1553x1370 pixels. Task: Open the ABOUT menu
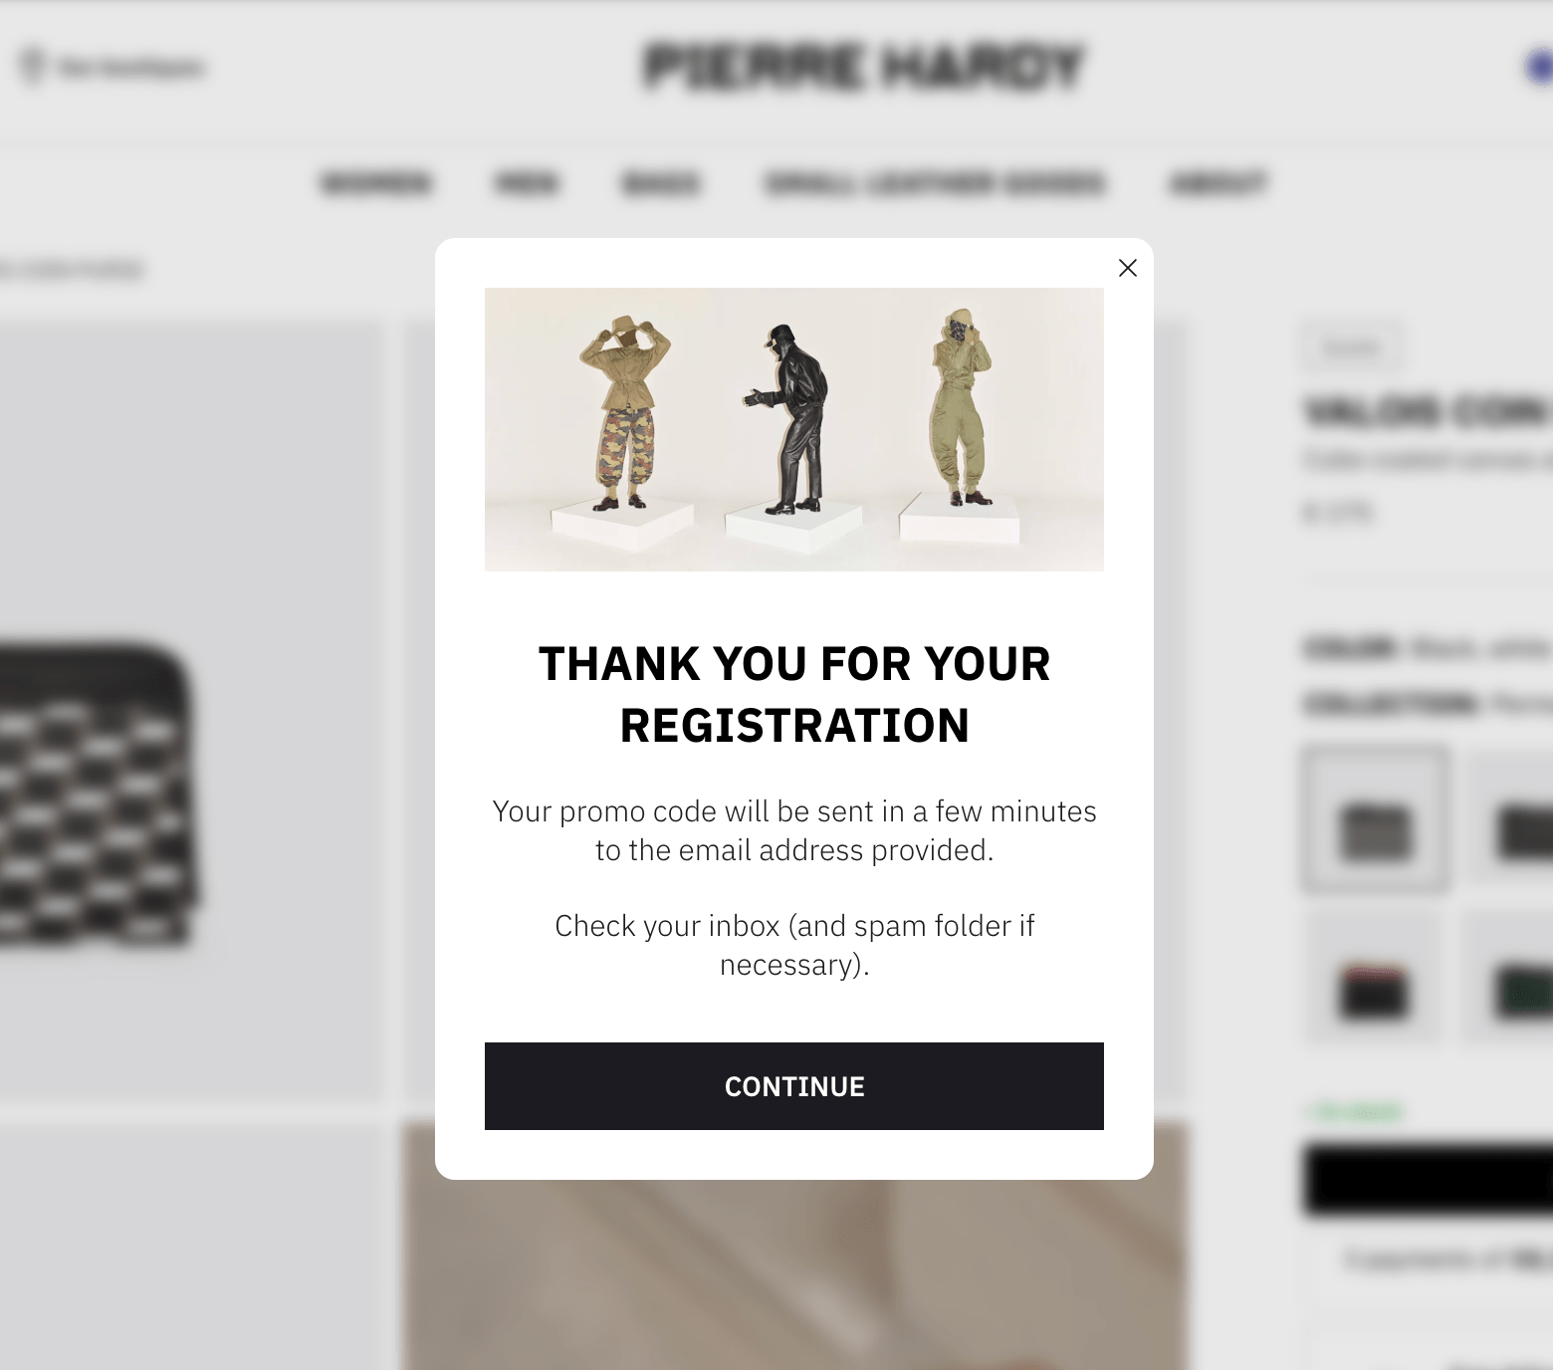pyautogui.click(x=1218, y=183)
